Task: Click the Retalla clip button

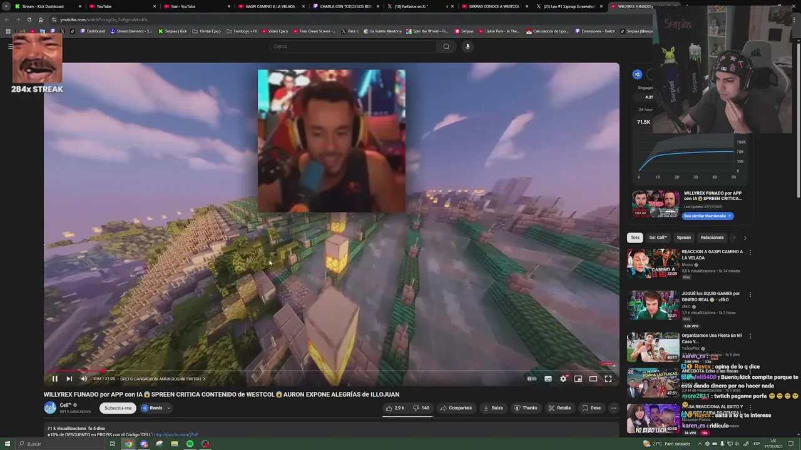Action: coord(559,408)
